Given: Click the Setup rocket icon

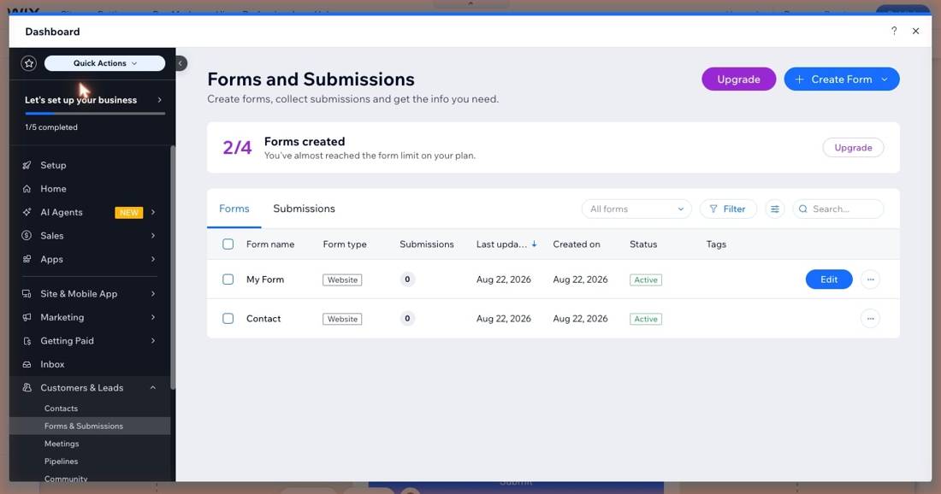Looking at the screenshot, I should (27, 165).
